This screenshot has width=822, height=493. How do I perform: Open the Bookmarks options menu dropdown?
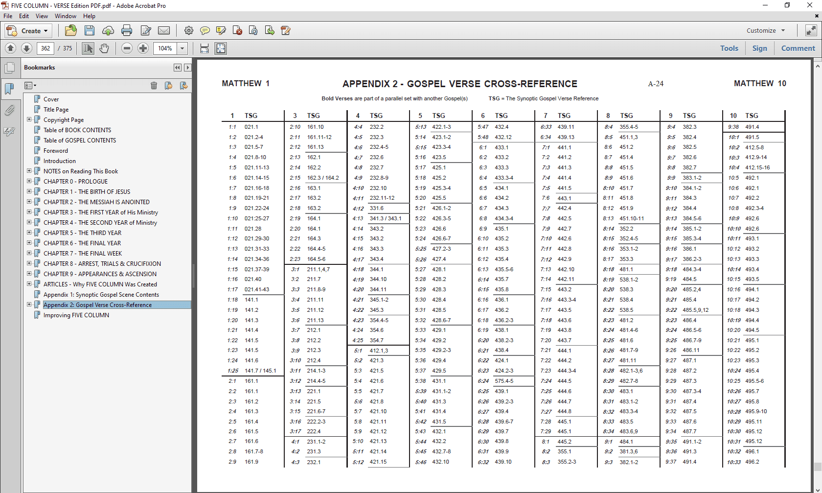point(30,86)
